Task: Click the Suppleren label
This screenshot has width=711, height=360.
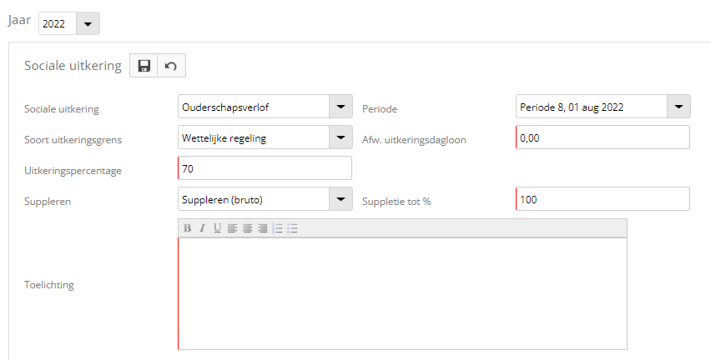Action: click(48, 202)
